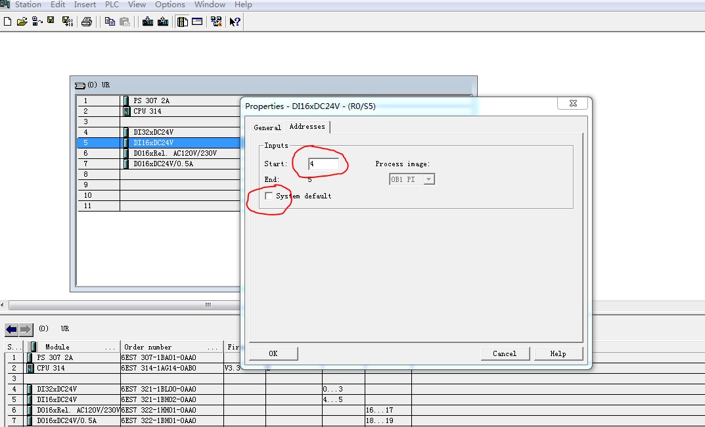Viewport: 705px width, 427px height.
Task: Open the Help menu
Action: (x=243, y=5)
